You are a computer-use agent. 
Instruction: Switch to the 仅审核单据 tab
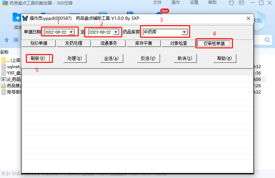pos(214,43)
